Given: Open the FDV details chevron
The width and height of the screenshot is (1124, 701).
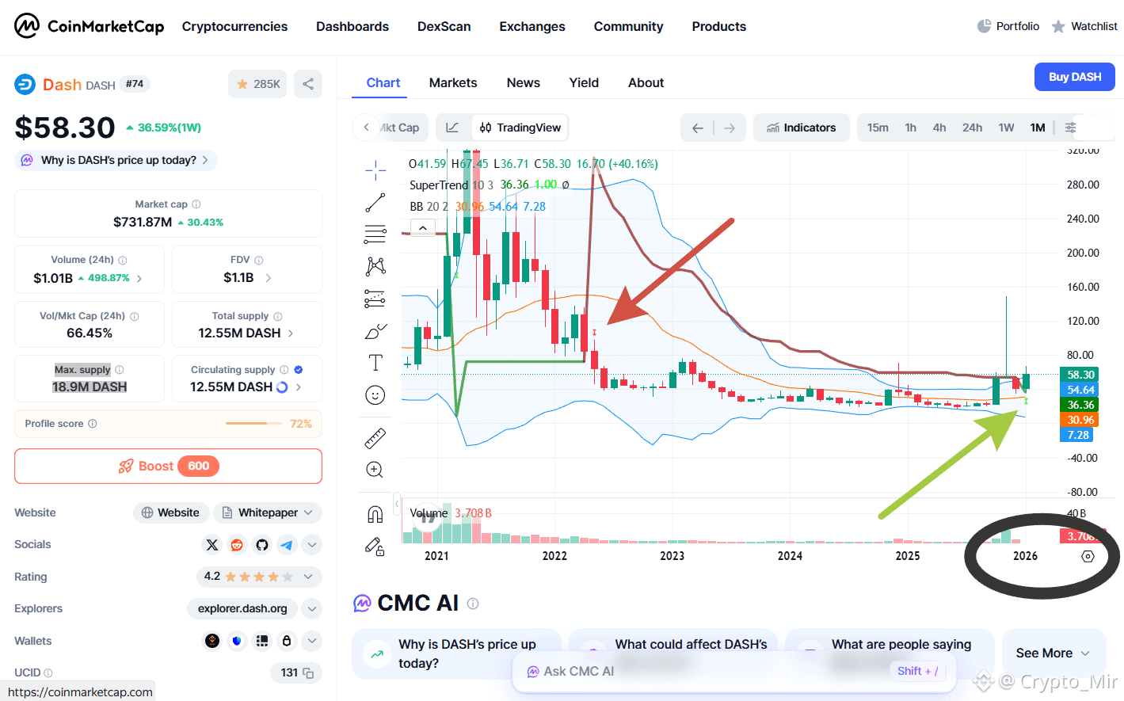Looking at the screenshot, I should (269, 278).
